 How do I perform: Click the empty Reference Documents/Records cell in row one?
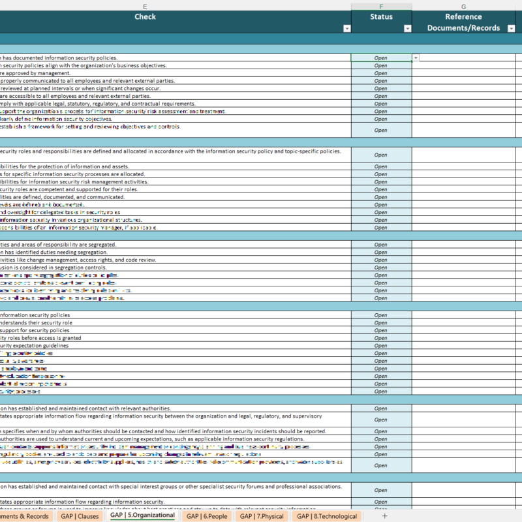(x=467, y=57)
